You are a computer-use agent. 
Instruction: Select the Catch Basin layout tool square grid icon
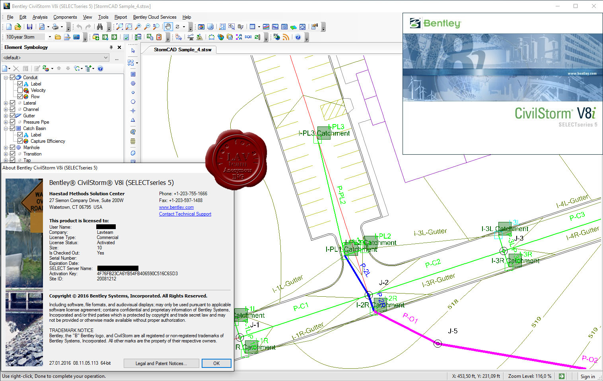[133, 74]
